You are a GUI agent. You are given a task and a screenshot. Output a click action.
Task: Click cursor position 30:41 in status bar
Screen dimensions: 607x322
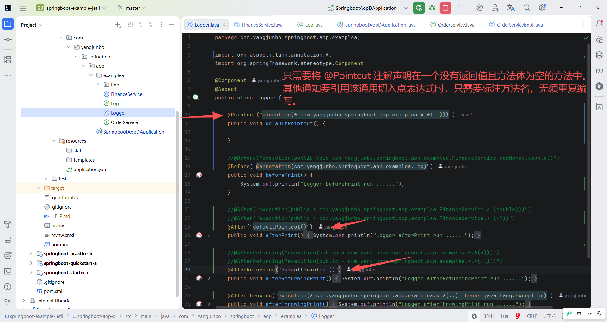[489, 316]
